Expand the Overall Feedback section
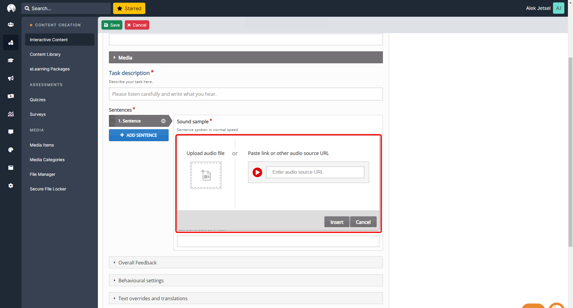The height and width of the screenshot is (308, 573). pyautogui.click(x=246, y=263)
